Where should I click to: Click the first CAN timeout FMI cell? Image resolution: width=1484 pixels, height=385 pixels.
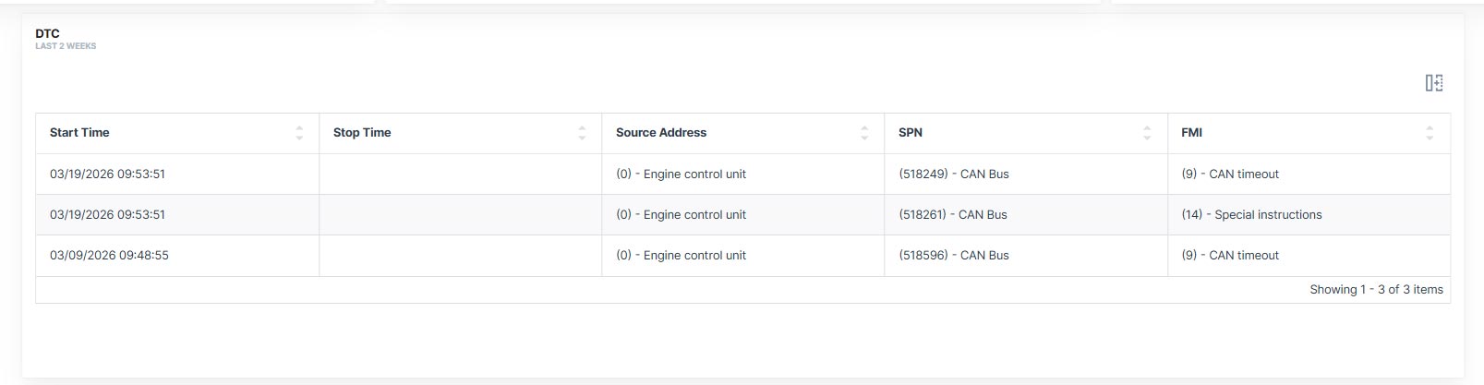click(x=1230, y=174)
